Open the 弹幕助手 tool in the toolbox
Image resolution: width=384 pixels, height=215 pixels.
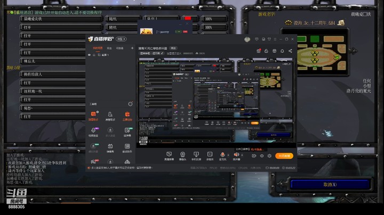[x=93, y=116]
